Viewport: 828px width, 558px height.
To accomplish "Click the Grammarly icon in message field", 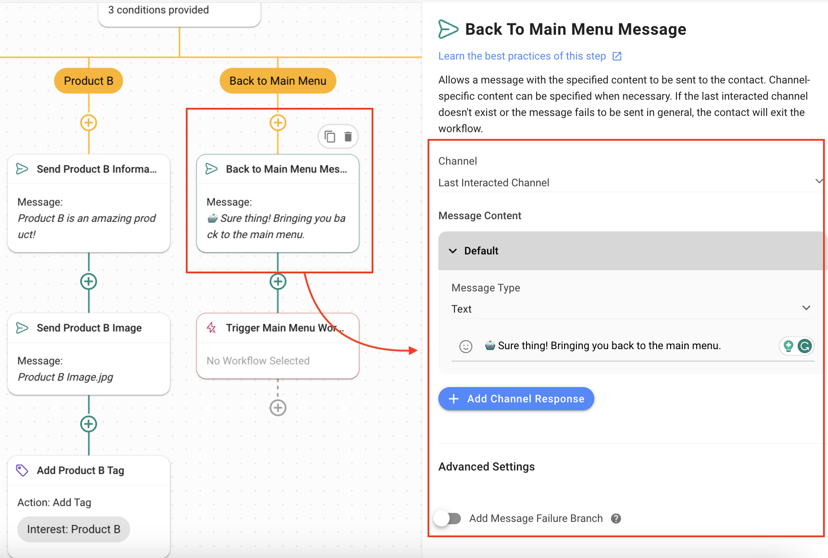I will click(805, 346).
